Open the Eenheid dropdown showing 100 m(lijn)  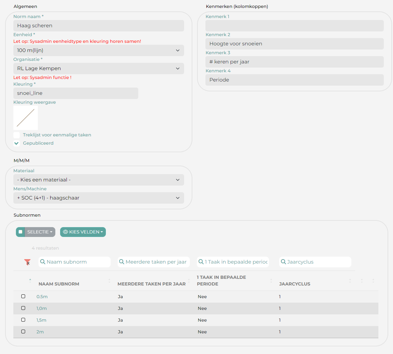pyautogui.click(x=99, y=50)
